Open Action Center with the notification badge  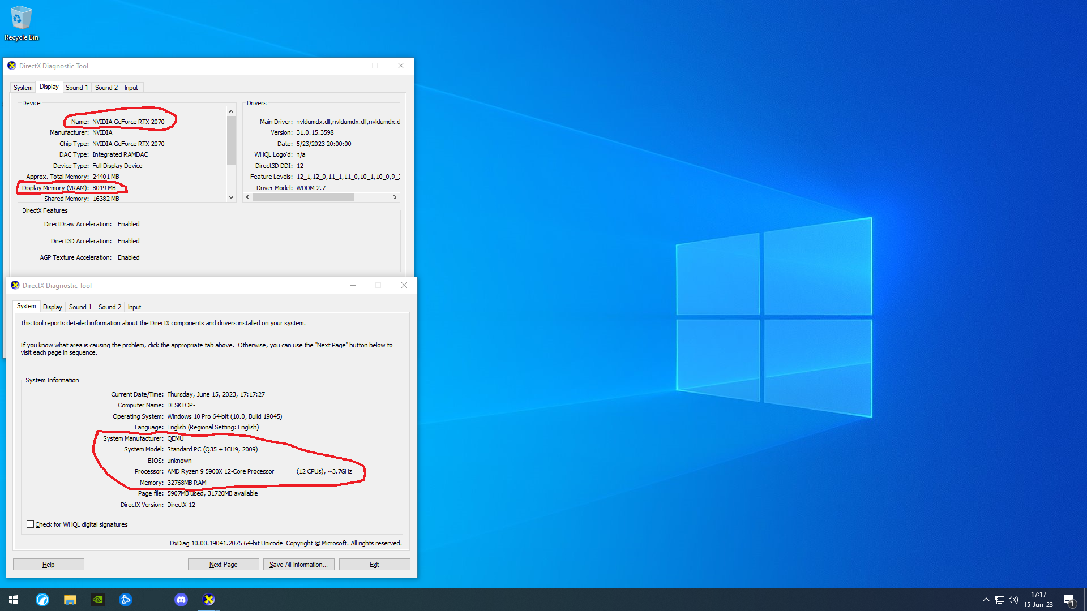(x=1069, y=600)
